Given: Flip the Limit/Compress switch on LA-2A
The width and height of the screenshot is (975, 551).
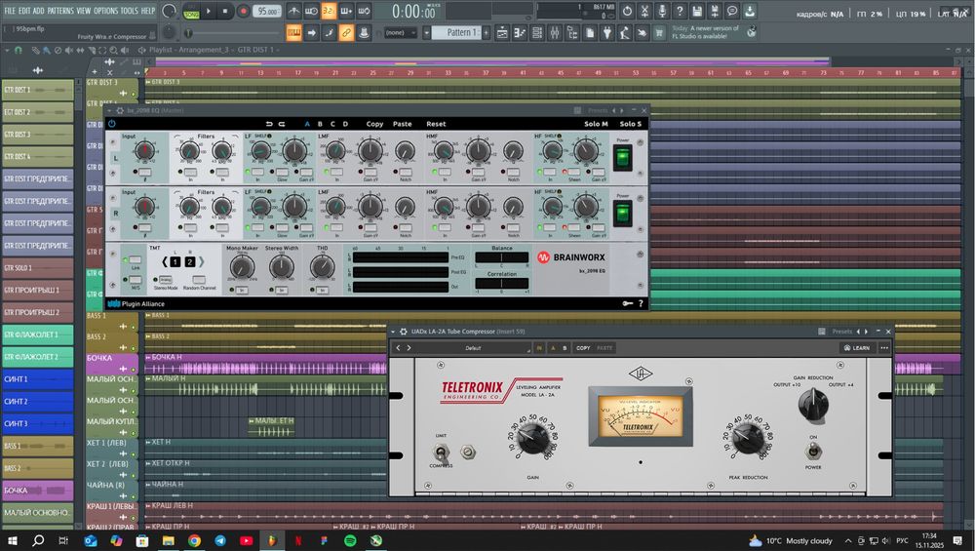Looking at the screenshot, I should point(442,452).
